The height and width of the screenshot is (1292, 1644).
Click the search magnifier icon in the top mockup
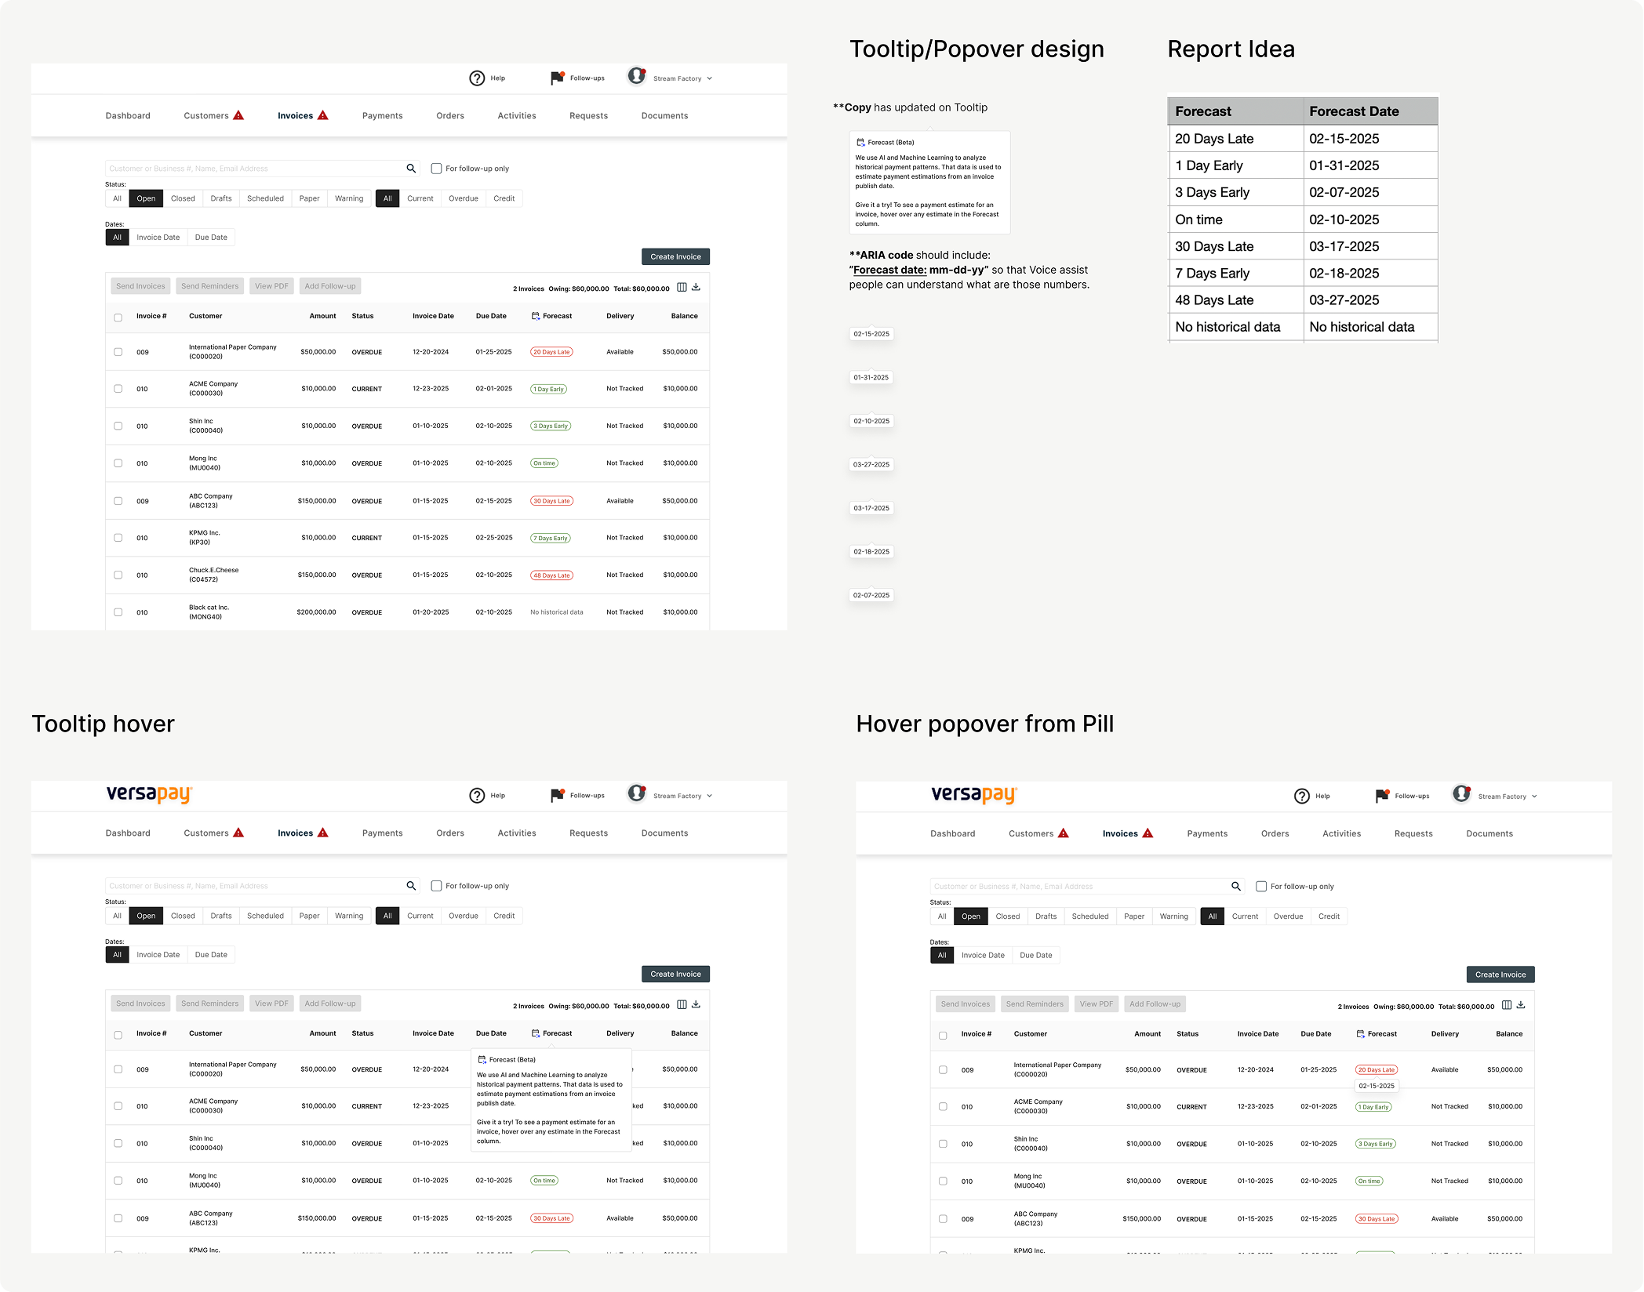pyautogui.click(x=411, y=169)
